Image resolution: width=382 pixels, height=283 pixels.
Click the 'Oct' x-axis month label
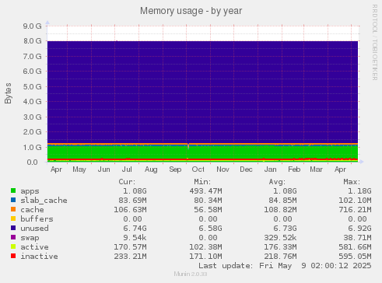[x=198, y=169]
